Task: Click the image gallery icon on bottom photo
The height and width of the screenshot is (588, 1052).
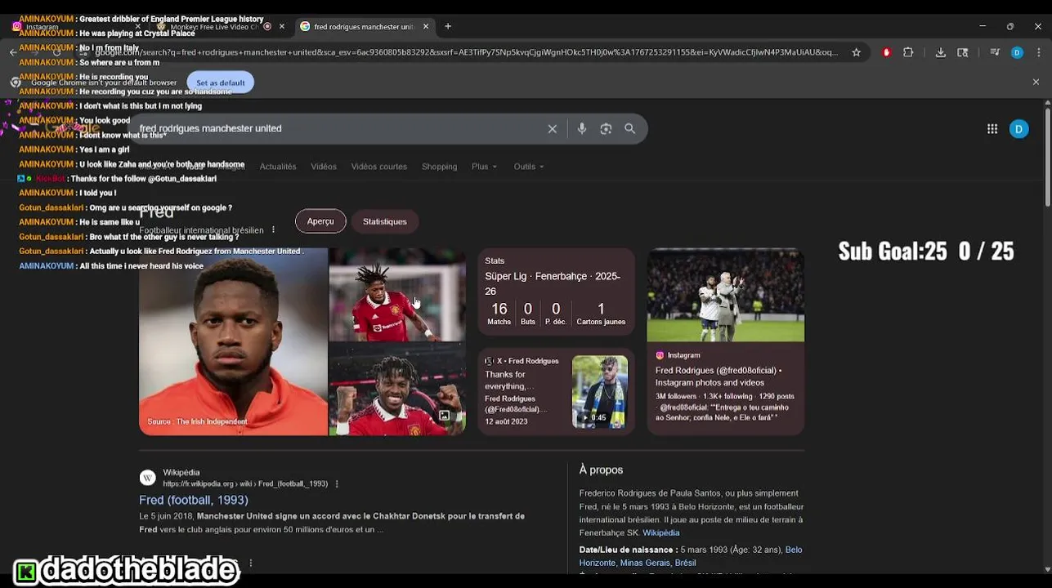Action: 444,416
